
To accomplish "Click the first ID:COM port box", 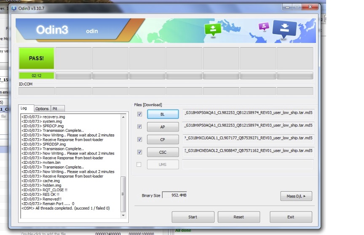I will click(37, 91).
